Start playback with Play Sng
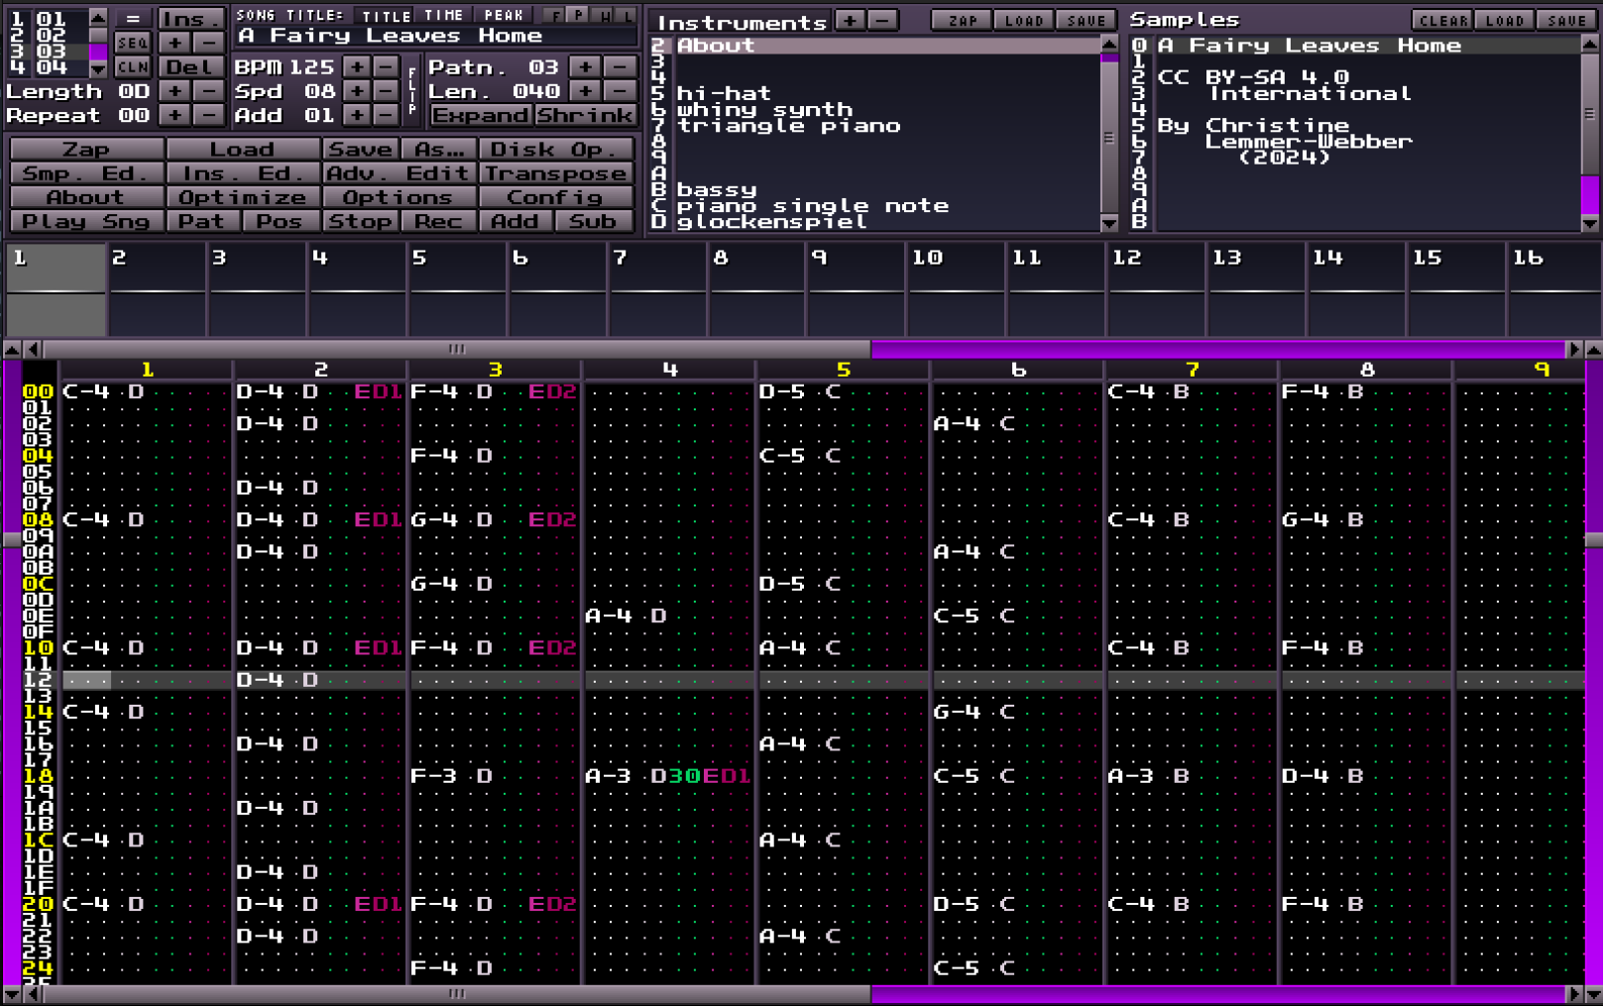Viewport: 1603px width, 1006px height. click(x=86, y=221)
